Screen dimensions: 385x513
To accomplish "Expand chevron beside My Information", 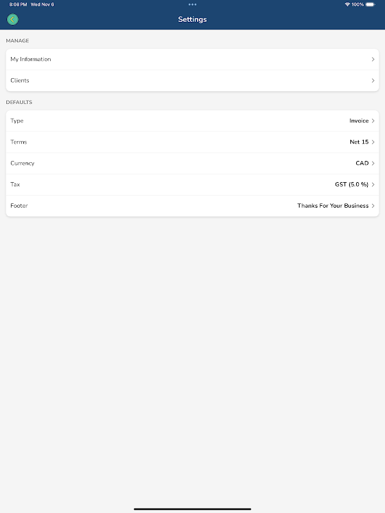I will click(x=373, y=60).
